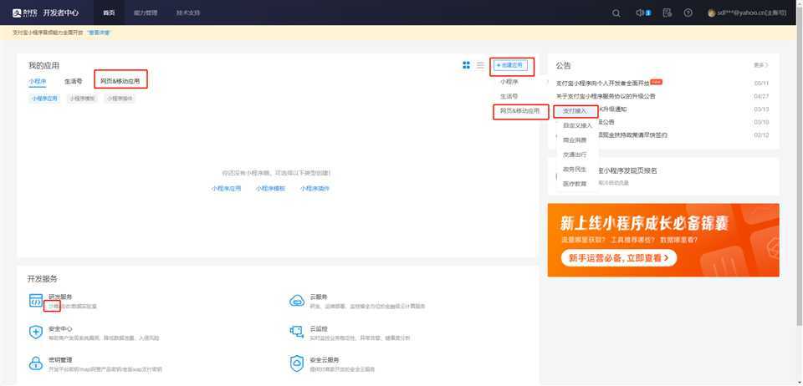Click the 云服务 cloud icon
This screenshot has height=386, width=803.
pos(297,301)
